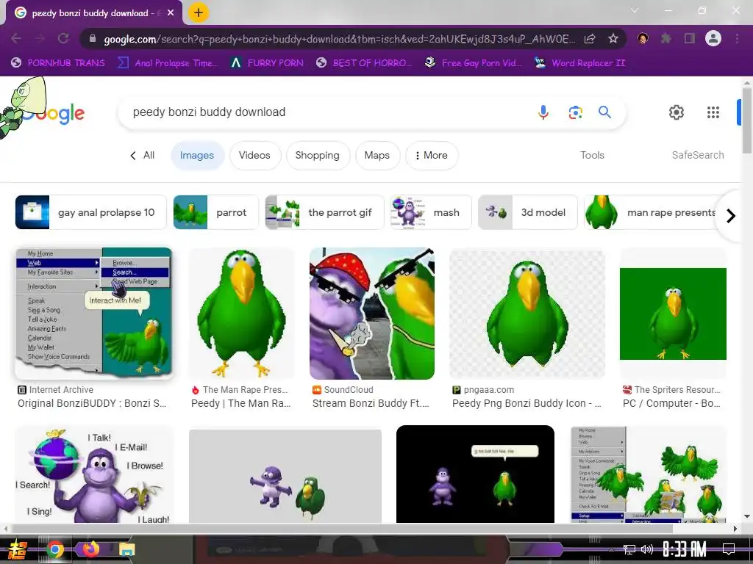This screenshot has height=564, width=753.
Task: Click the address bar URL
Action: click(x=338, y=39)
